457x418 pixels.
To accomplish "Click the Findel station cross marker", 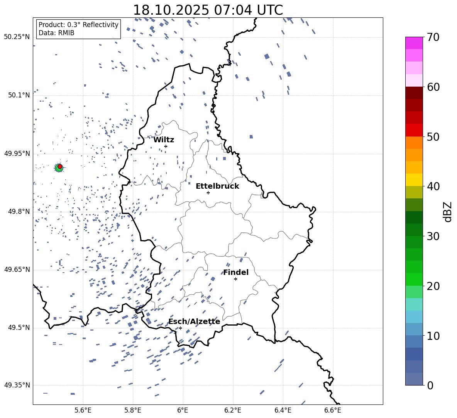I will (235, 279).
